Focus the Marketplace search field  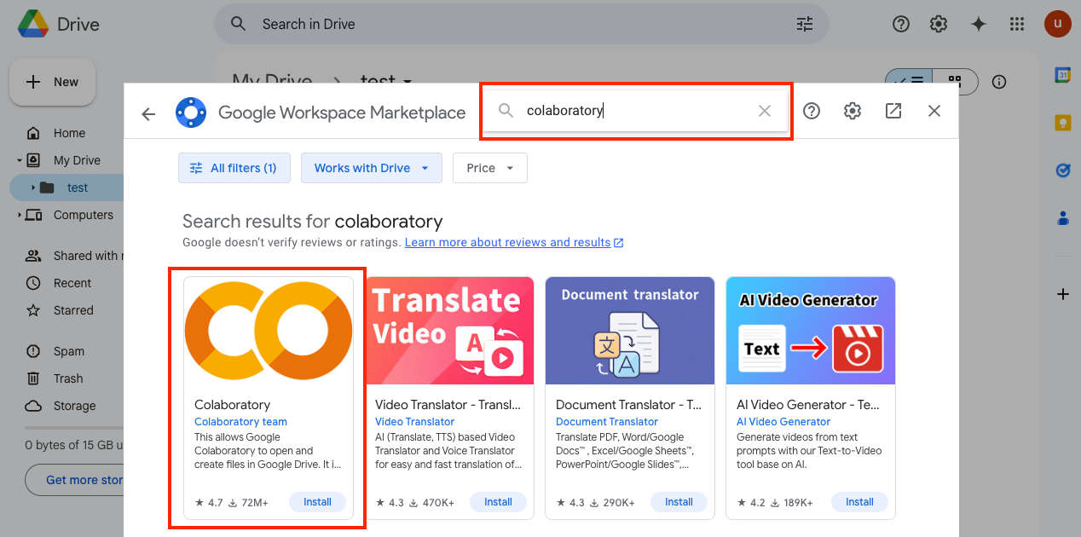tap(635, 111)
